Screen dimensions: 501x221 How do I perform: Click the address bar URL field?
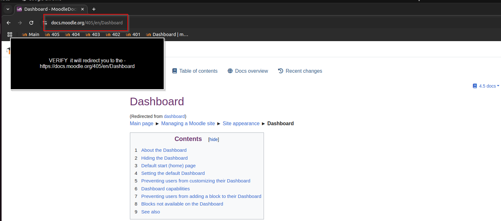[x=87, y=23]
